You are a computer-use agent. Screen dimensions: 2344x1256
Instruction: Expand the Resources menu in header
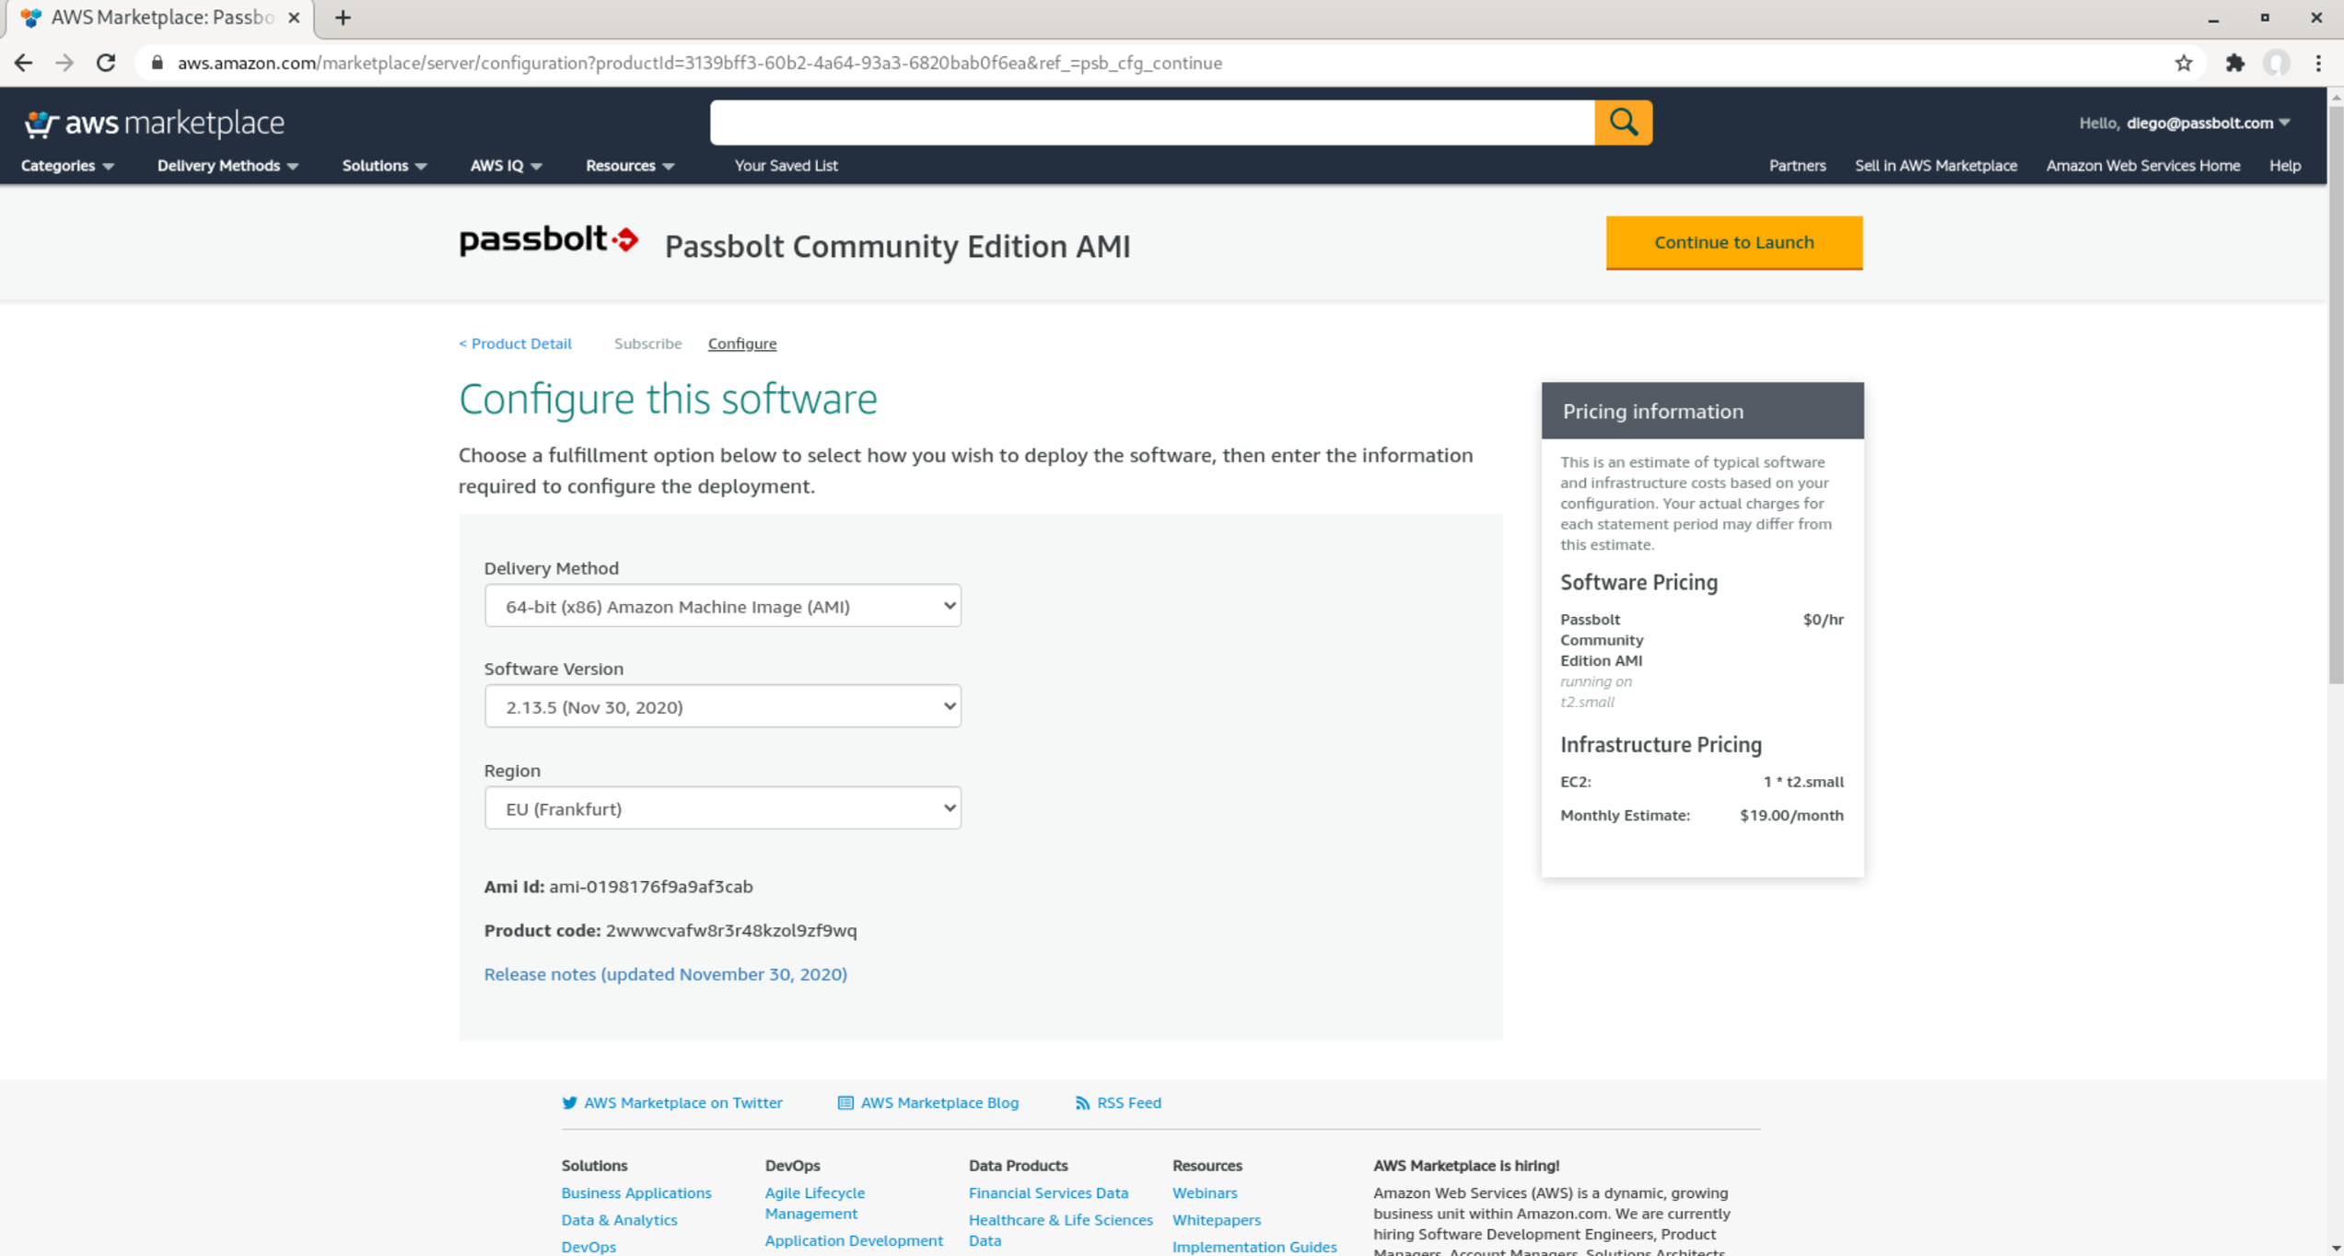(630, 166)
